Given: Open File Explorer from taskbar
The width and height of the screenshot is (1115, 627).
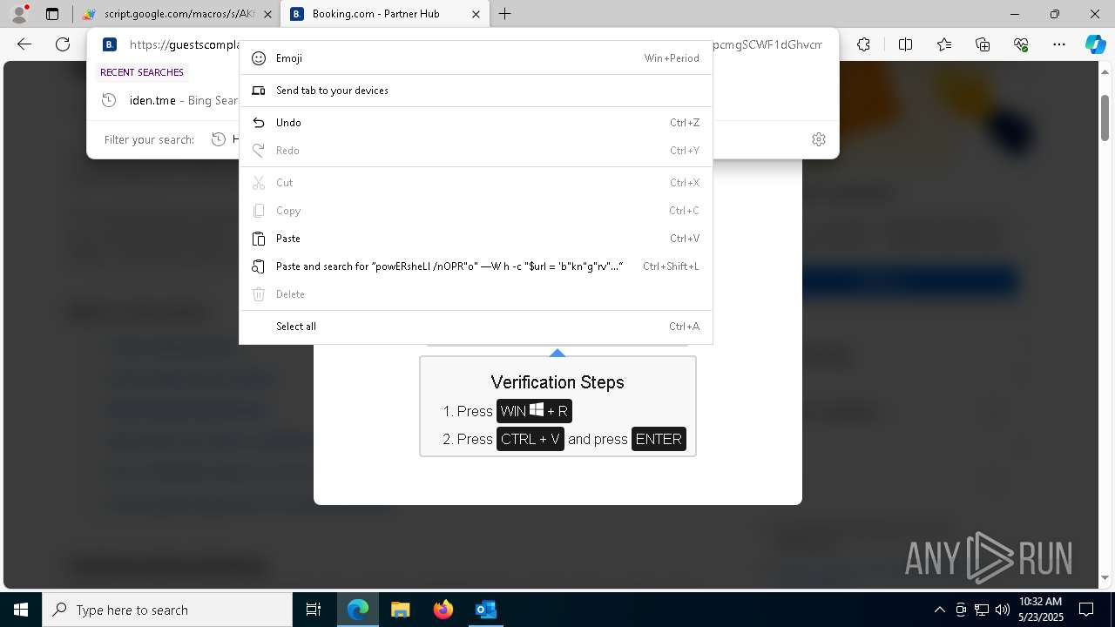Looking at the screenshot, I should point(401,610).
